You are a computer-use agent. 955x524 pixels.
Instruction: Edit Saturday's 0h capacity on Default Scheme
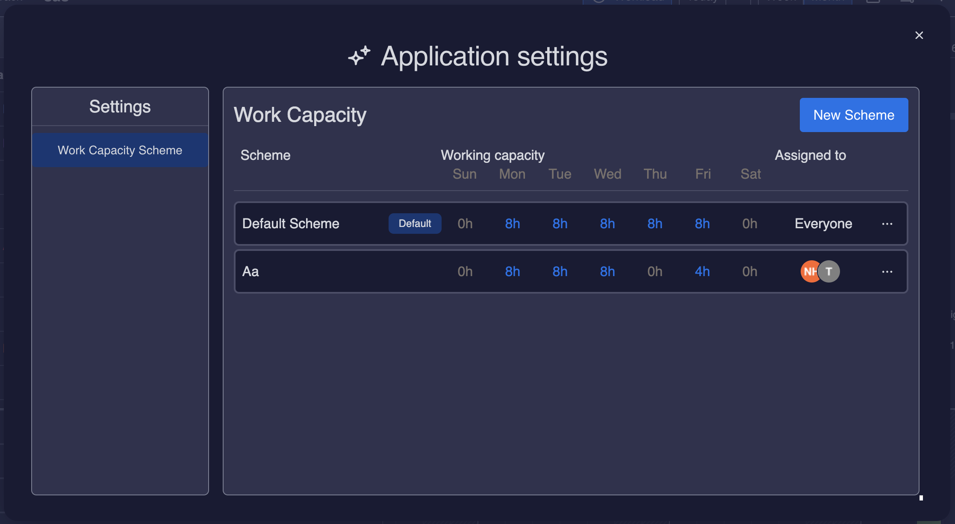point(749,223)
